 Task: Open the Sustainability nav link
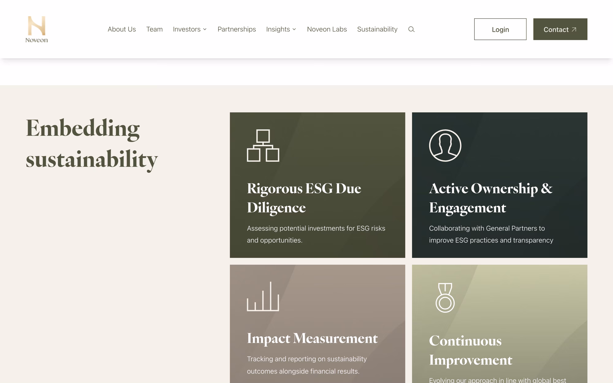(377, 29)
